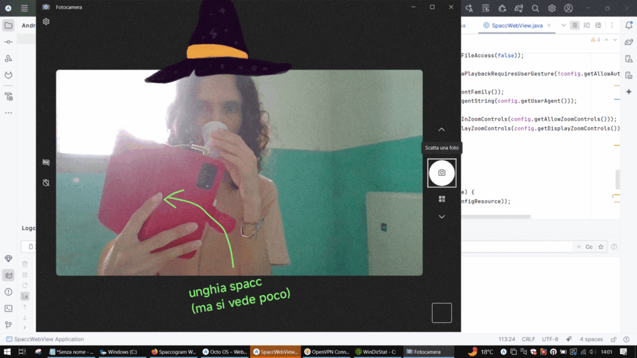Open the Debug bug icon in toolbar
The width and height of the screenshot is (637, 358).
(502, 8)
